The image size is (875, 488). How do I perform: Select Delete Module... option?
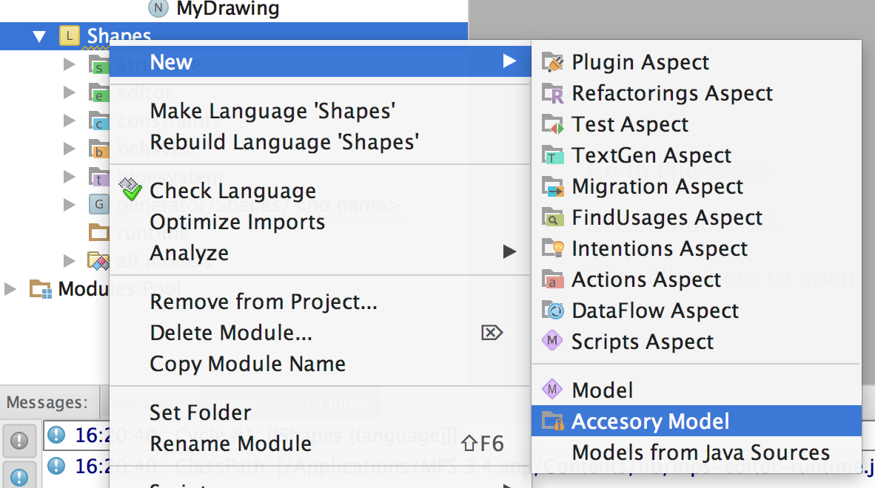coord(231,333)
